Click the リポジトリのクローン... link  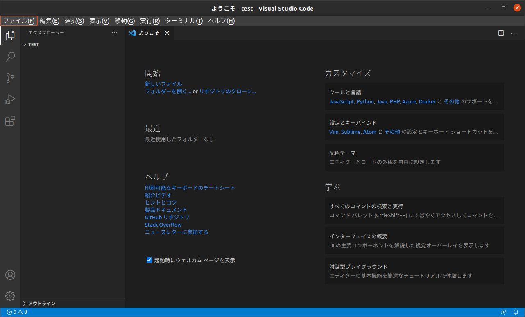(x=227, y=91)
